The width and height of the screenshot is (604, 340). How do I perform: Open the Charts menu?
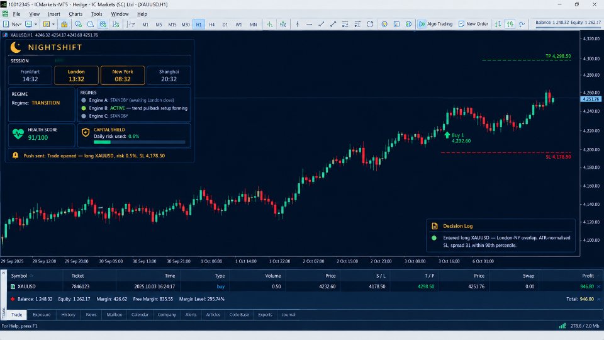click(75, 14)
